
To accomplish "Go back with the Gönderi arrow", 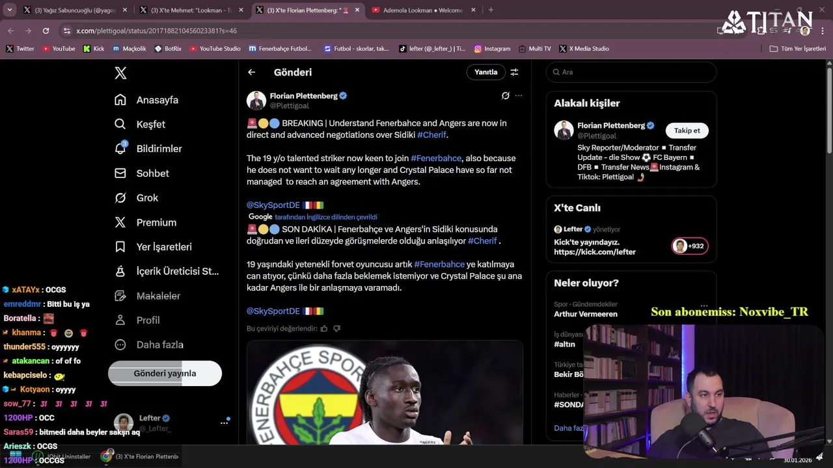I will tap(252, 72).
